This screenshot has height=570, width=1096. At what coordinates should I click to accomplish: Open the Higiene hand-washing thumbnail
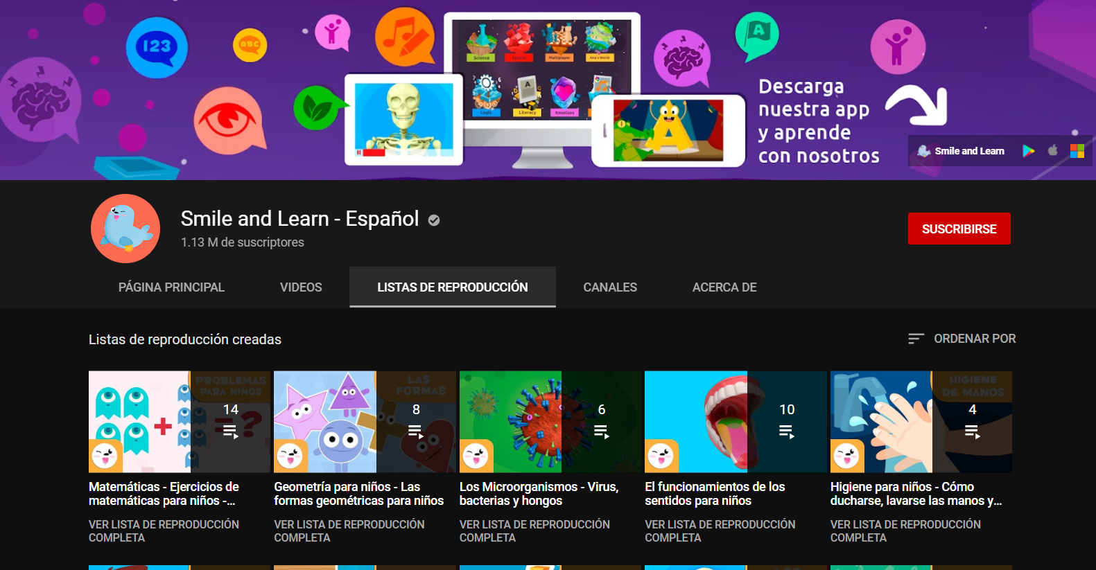click(921, 422)
